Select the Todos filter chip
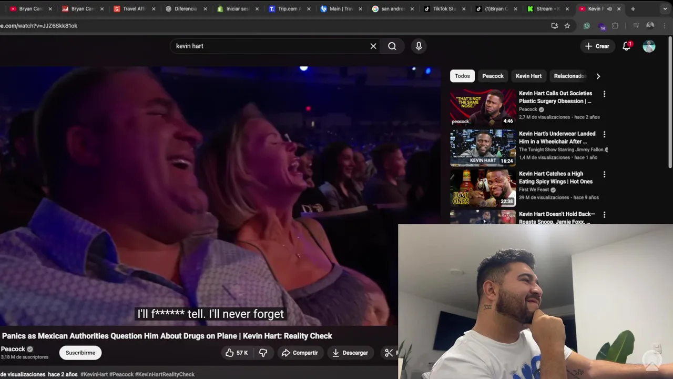Screen dimensions: 673x379 click(x=462, y=76)
